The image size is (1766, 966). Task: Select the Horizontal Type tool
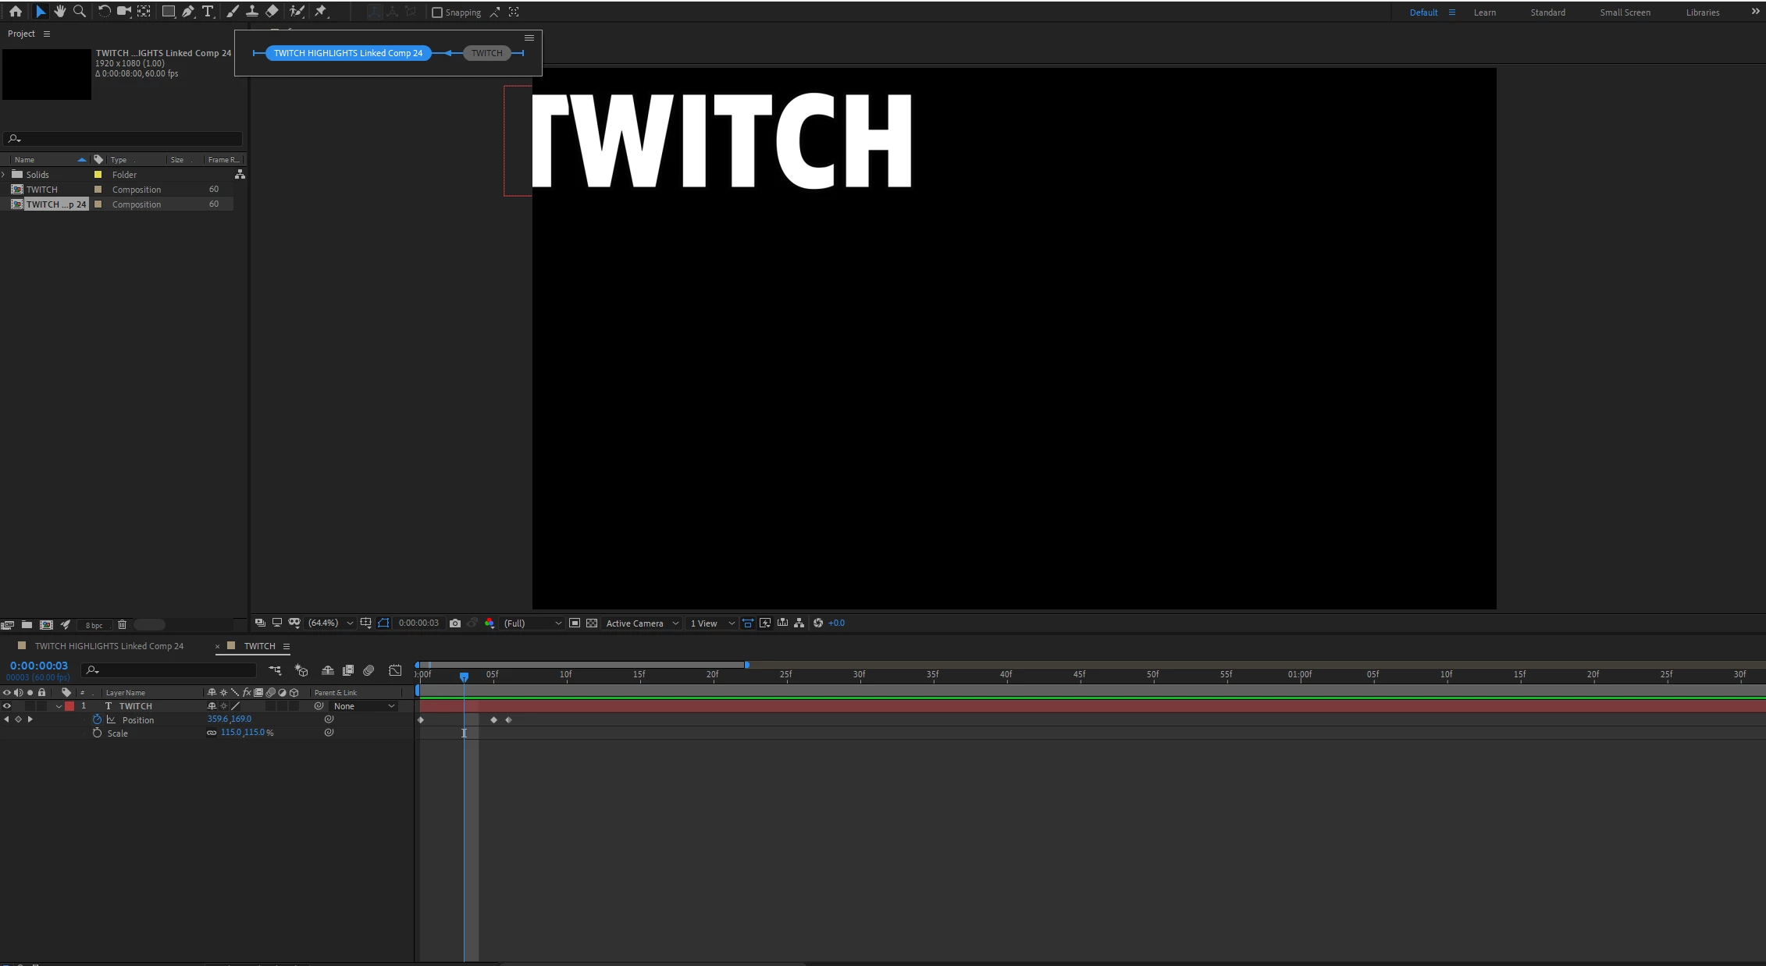(208, 11)
